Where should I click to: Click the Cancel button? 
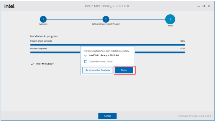click(x=107, y=116)
